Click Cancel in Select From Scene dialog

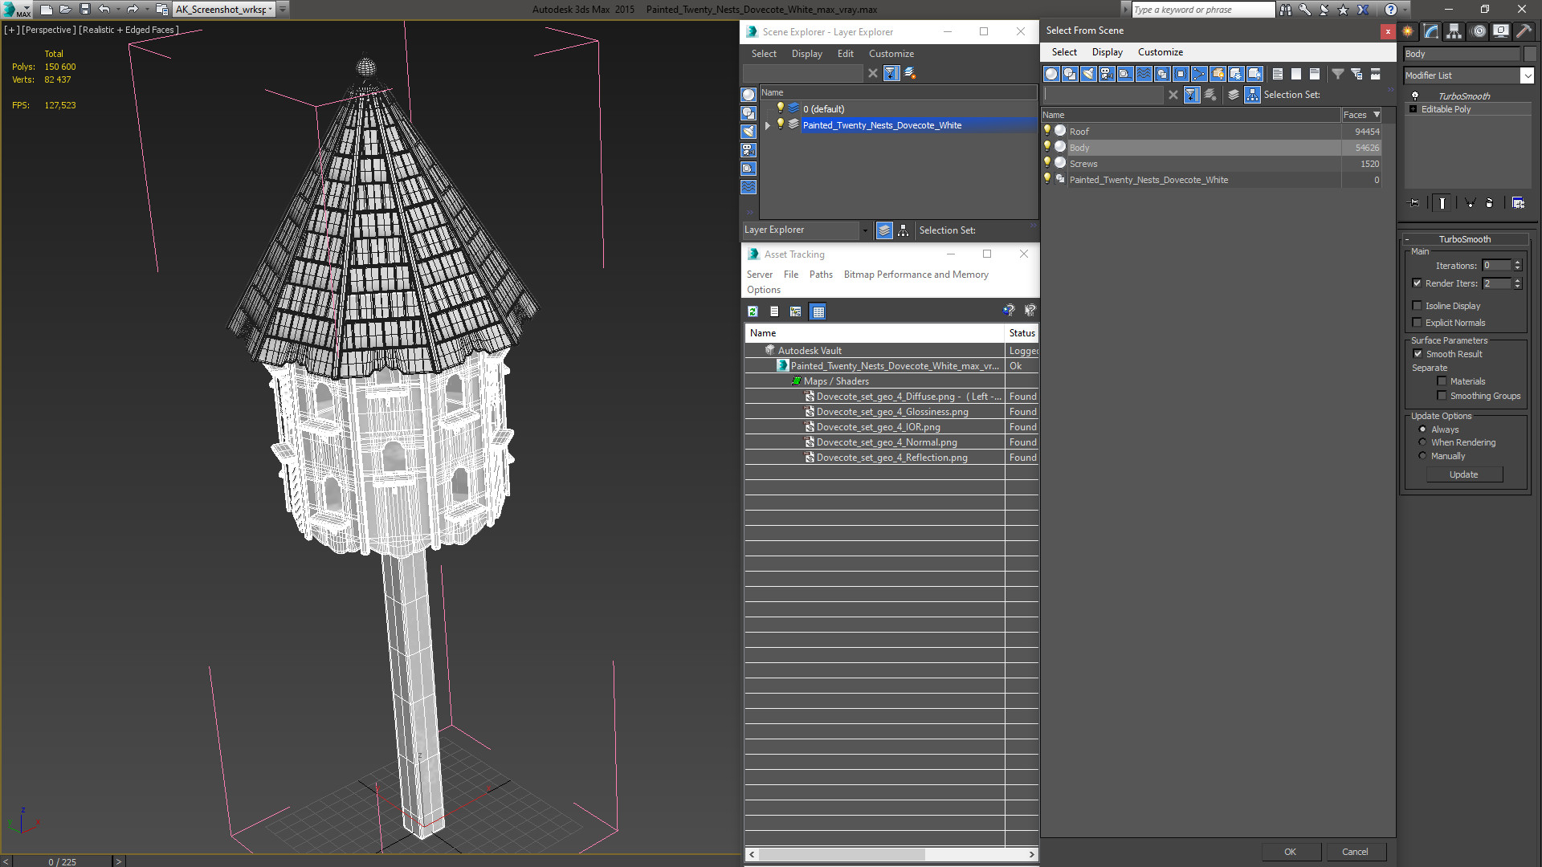click(x=1355, y=852)
